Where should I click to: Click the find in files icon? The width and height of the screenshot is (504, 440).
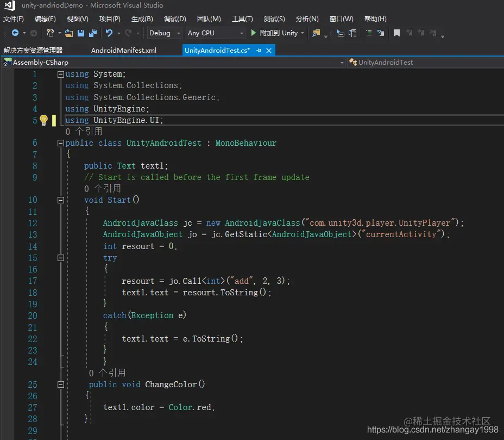click(x=316, y=33)
